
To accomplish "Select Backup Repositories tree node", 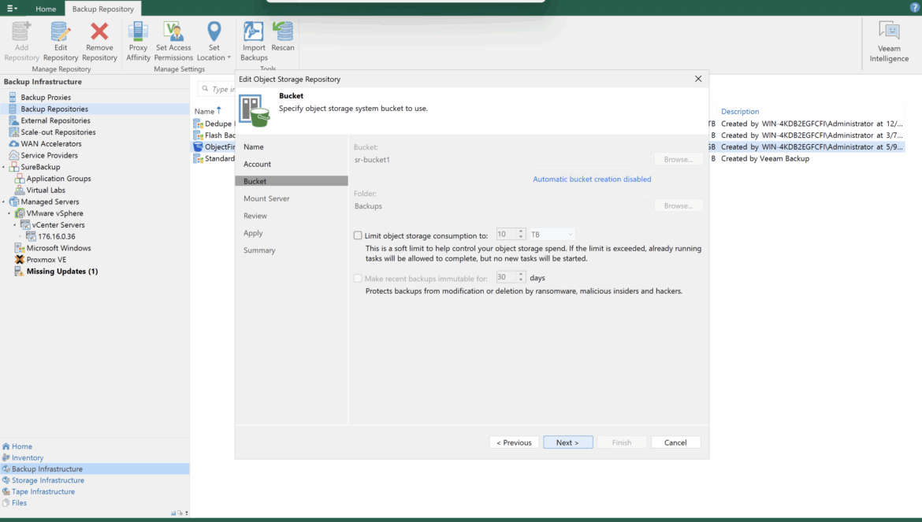I will (54, 109).
